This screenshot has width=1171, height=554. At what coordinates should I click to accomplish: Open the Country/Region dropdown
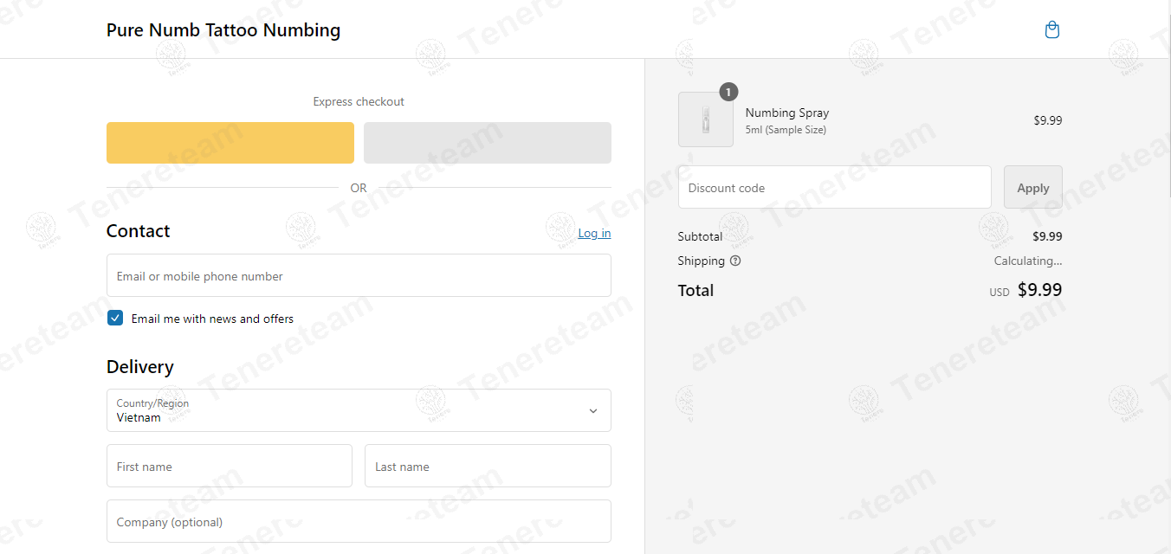click(x=359, y=410)
